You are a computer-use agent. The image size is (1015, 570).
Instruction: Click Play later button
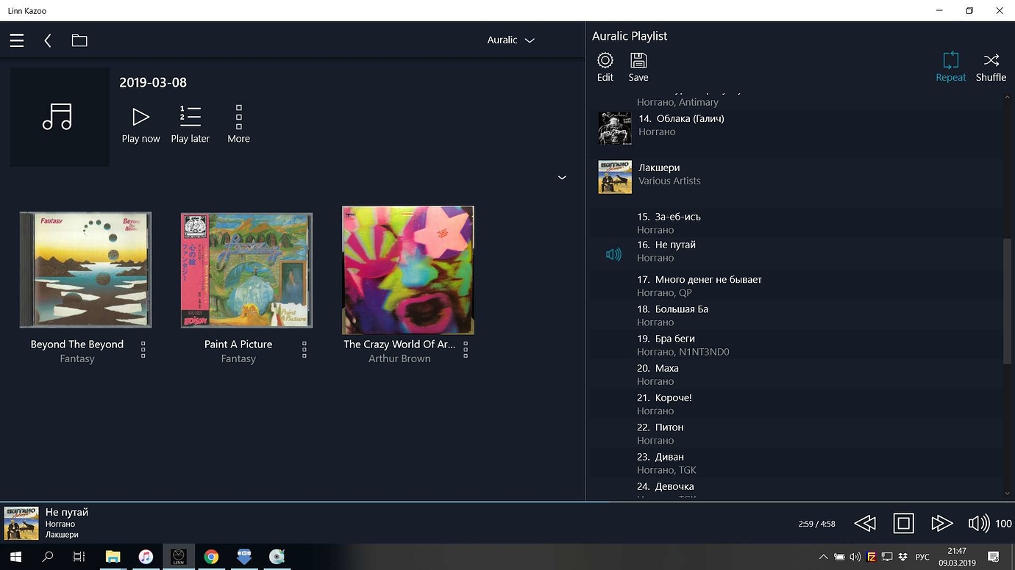pyautogui.click(x=190, y=124)
